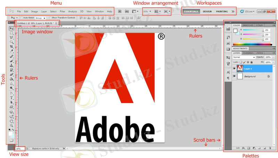Screen dimensions: 278x158
Task: Choose the Crop tool
Action: click(x=11, y=46)
